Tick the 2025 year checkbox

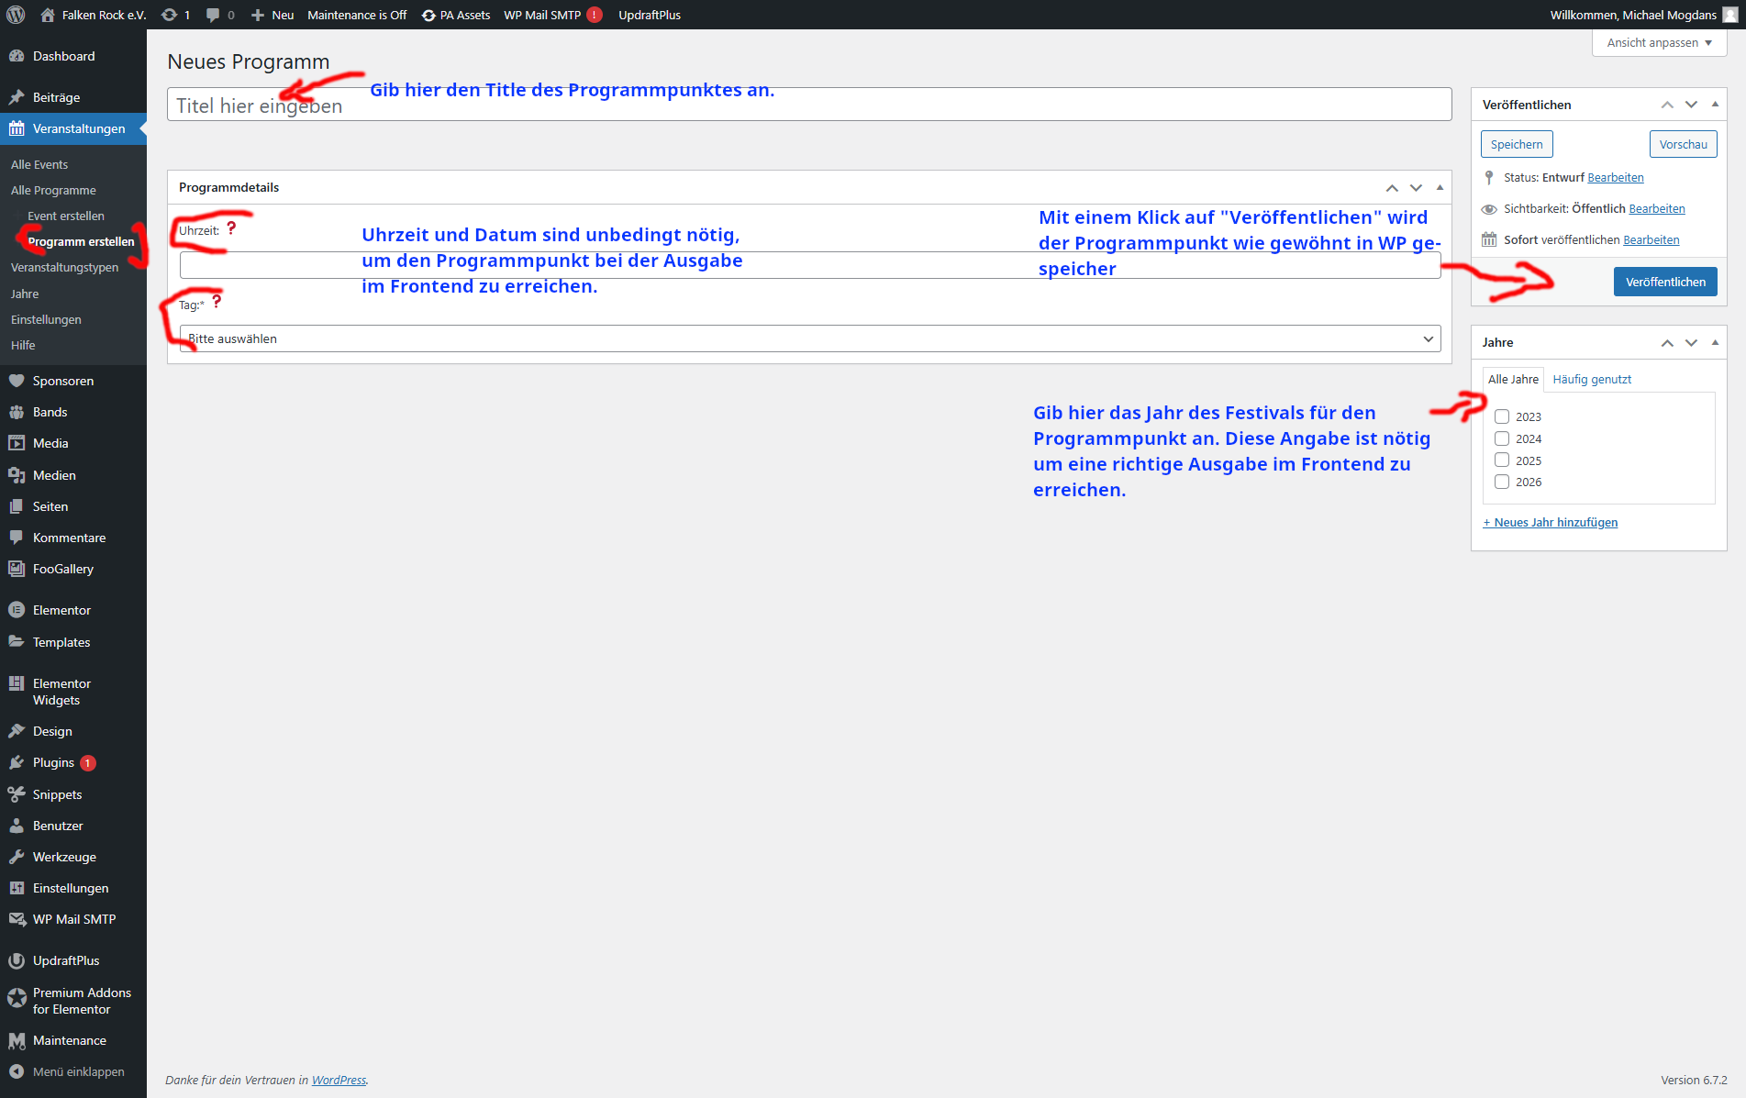(x=1502, y=460)
